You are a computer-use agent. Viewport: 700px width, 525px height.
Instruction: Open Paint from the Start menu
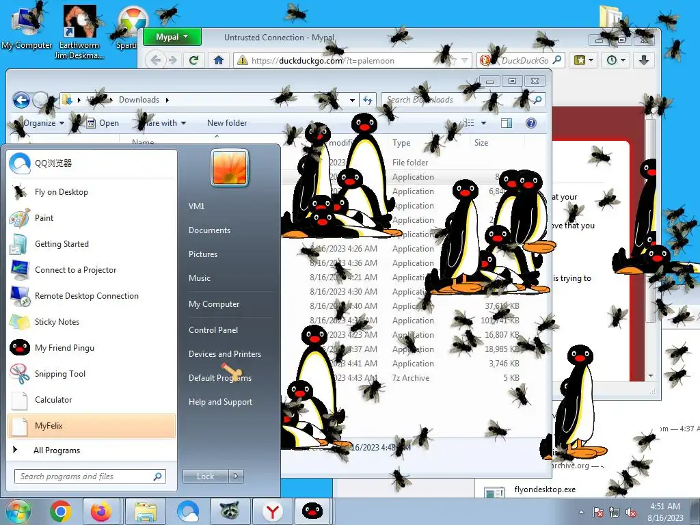(92, 218)
